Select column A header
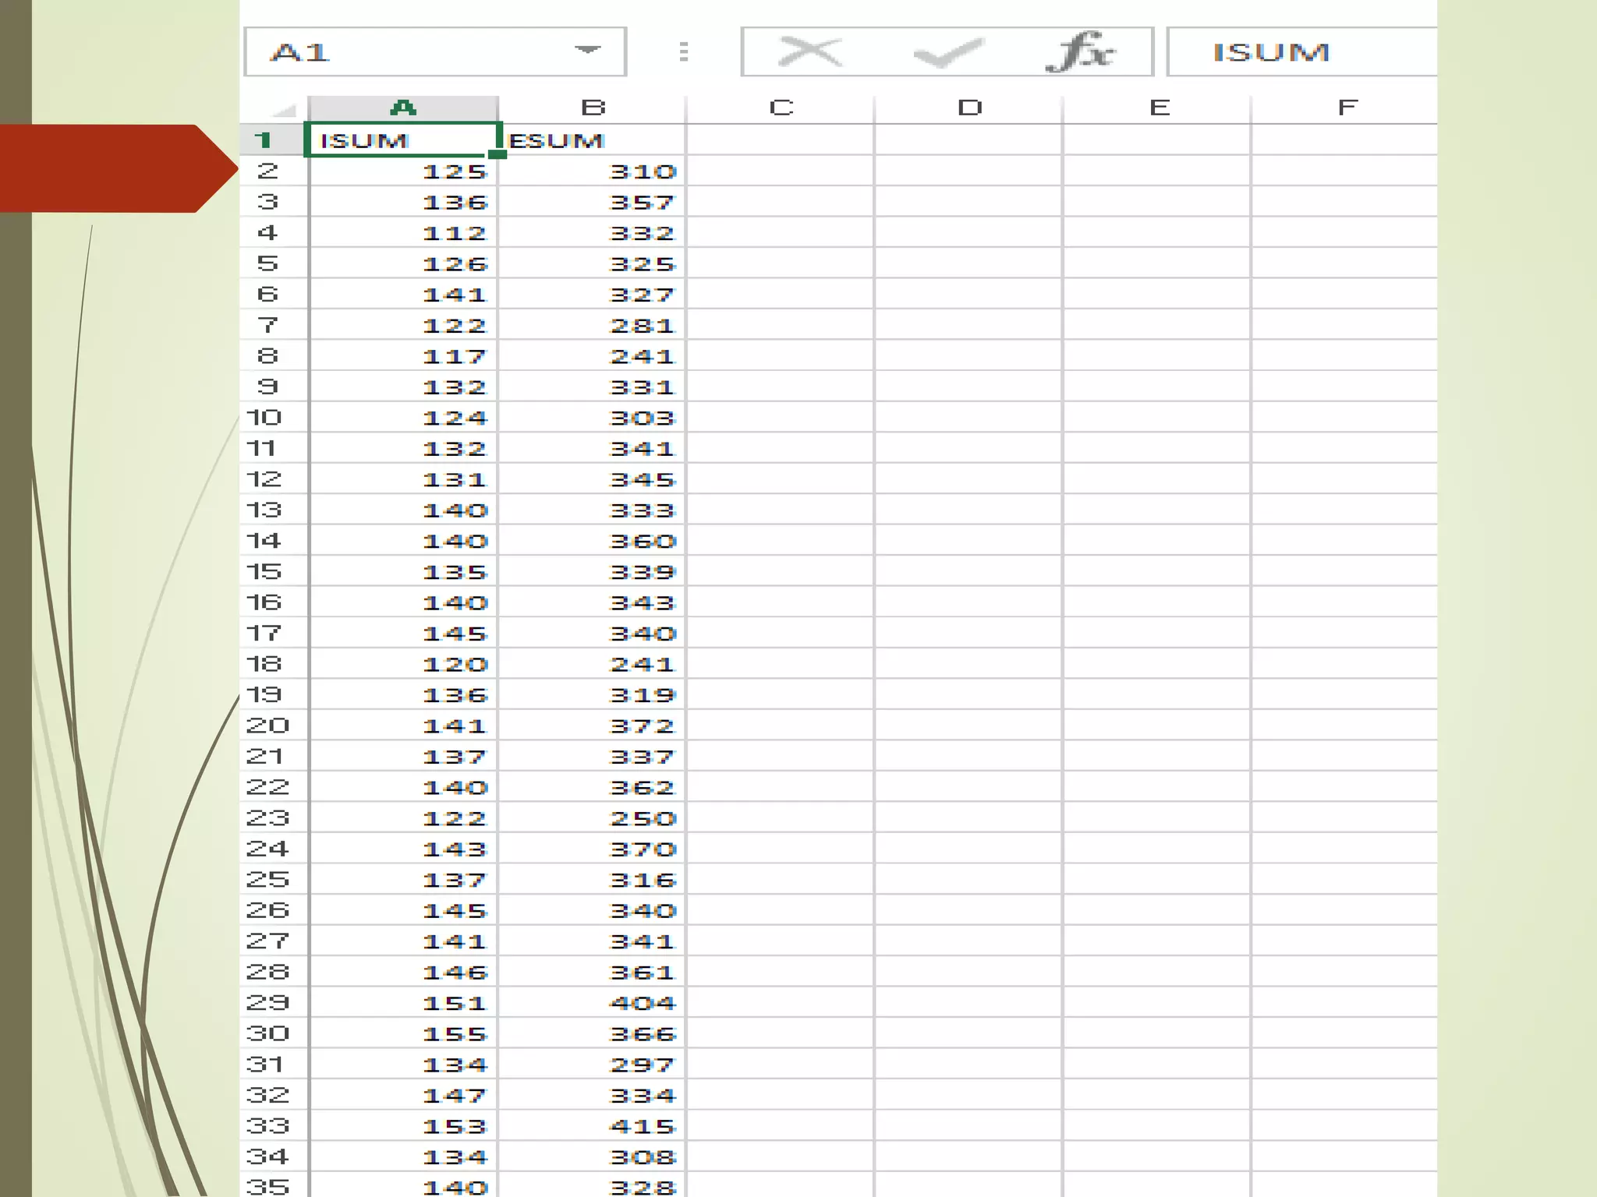The height and width of the screenshot is (1197, 1597). coord(403,108)
